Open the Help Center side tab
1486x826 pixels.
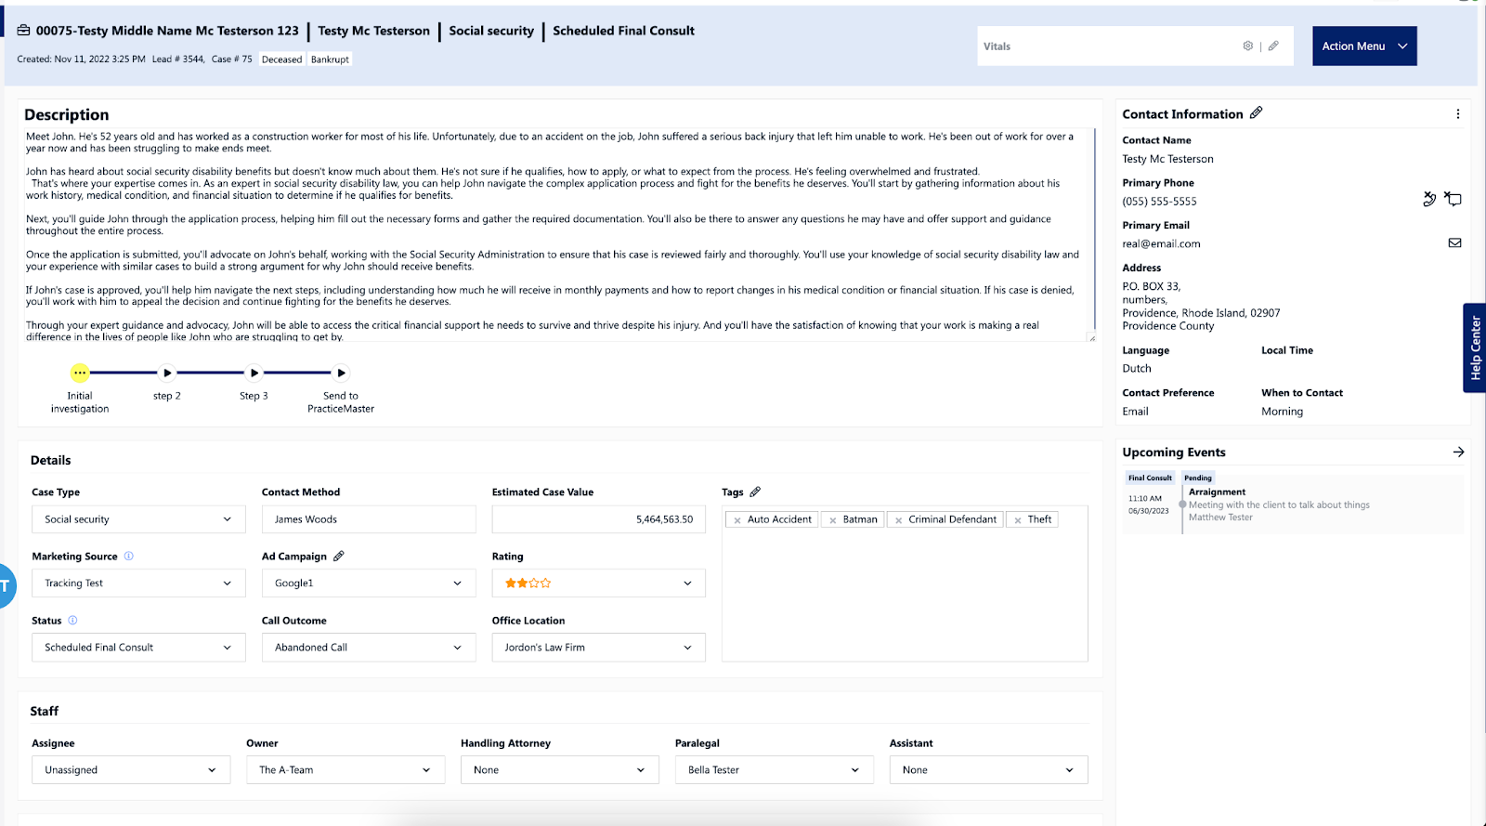point(1475,347)
